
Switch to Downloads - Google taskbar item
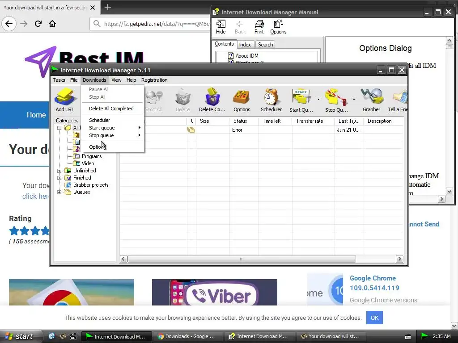tap(188, 336)
